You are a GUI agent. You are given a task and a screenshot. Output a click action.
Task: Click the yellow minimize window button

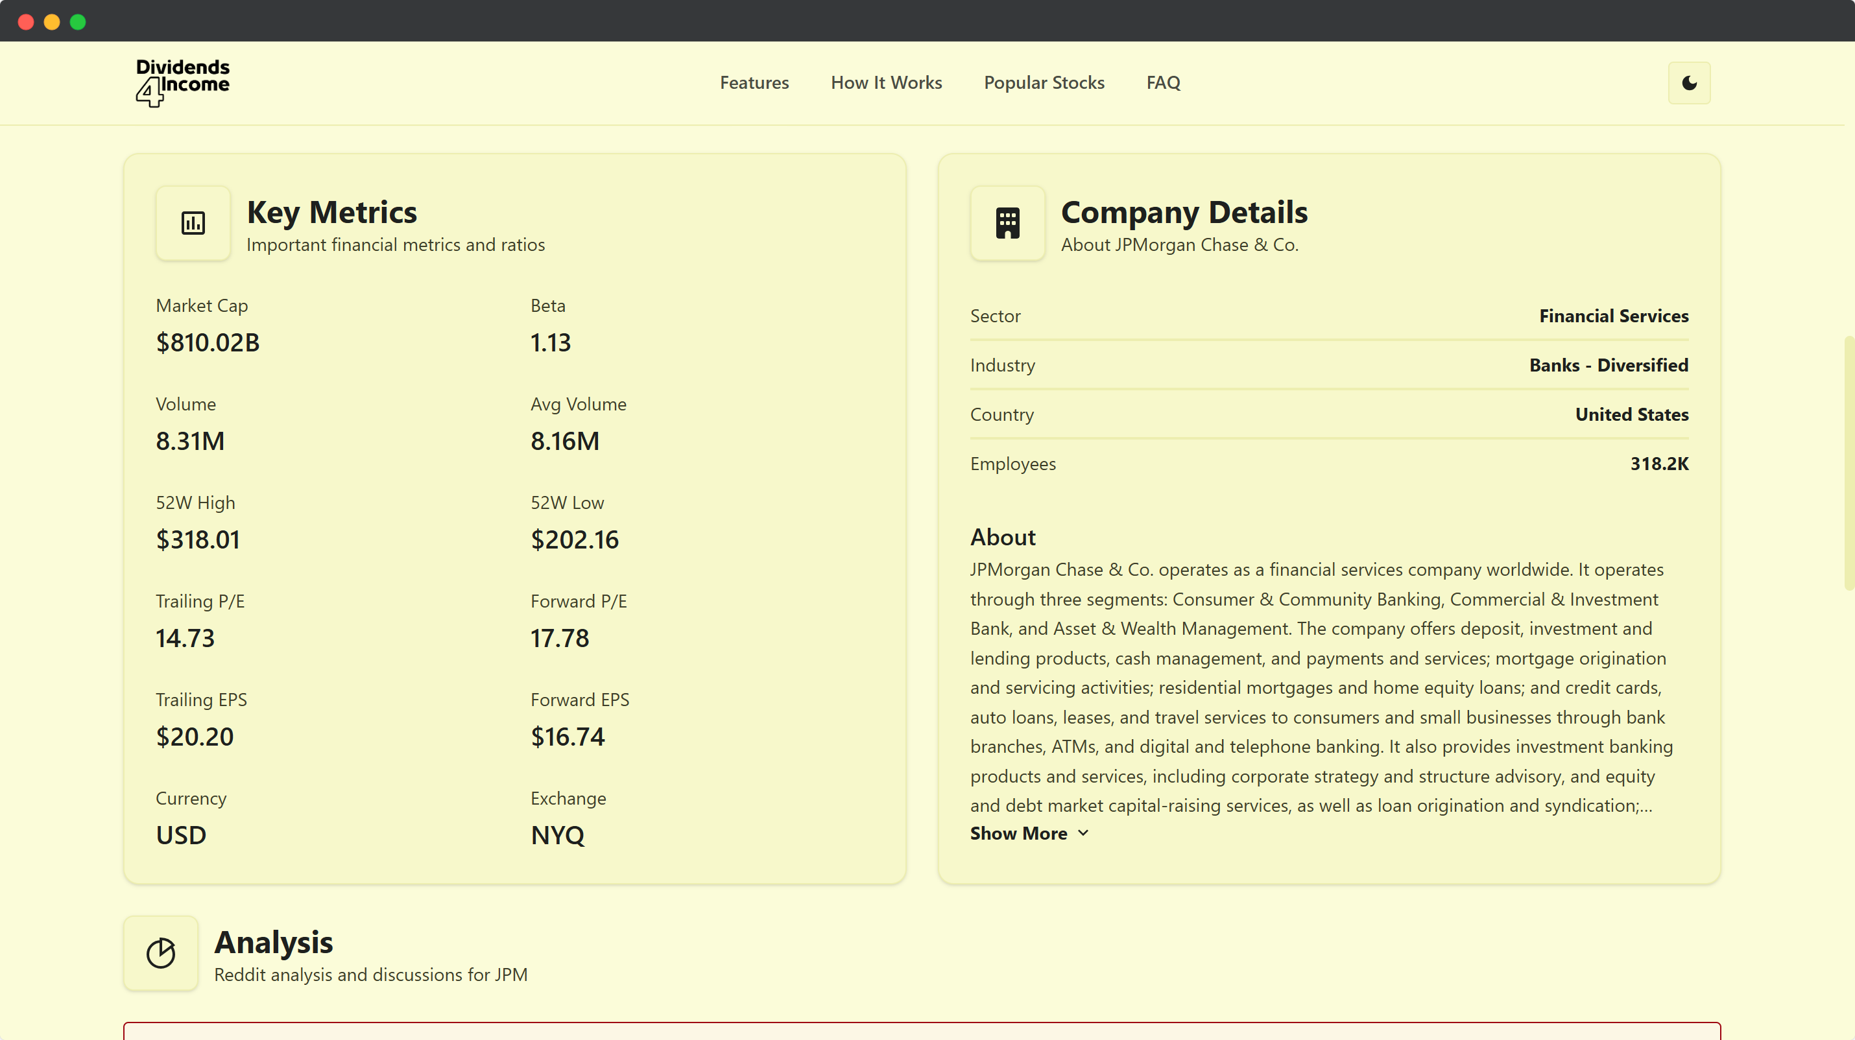click(x=52, y=21)
